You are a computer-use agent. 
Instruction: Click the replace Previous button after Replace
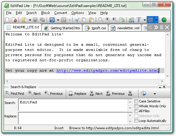(x=116, y=94)
